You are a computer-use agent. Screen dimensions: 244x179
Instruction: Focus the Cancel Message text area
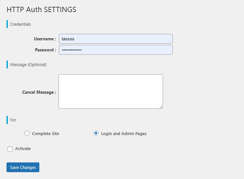tap(111, 91)
